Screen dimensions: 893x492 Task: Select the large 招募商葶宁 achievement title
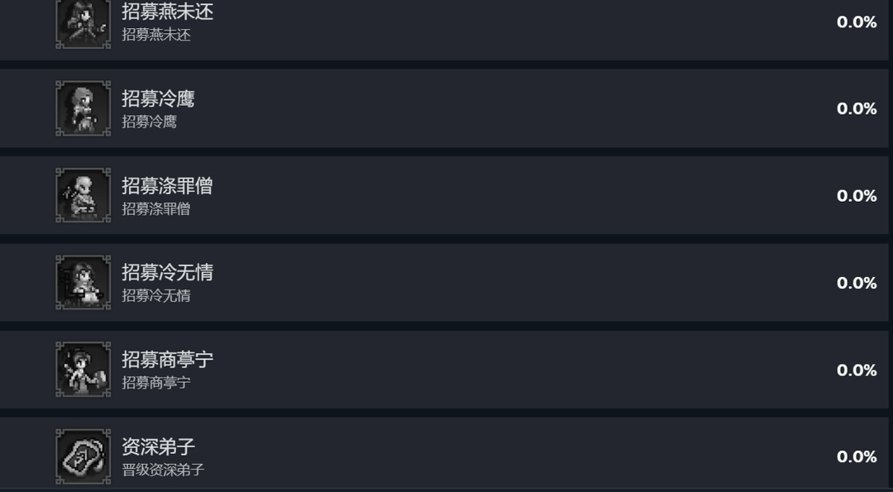pyautogui.click(x=167, y=360)
